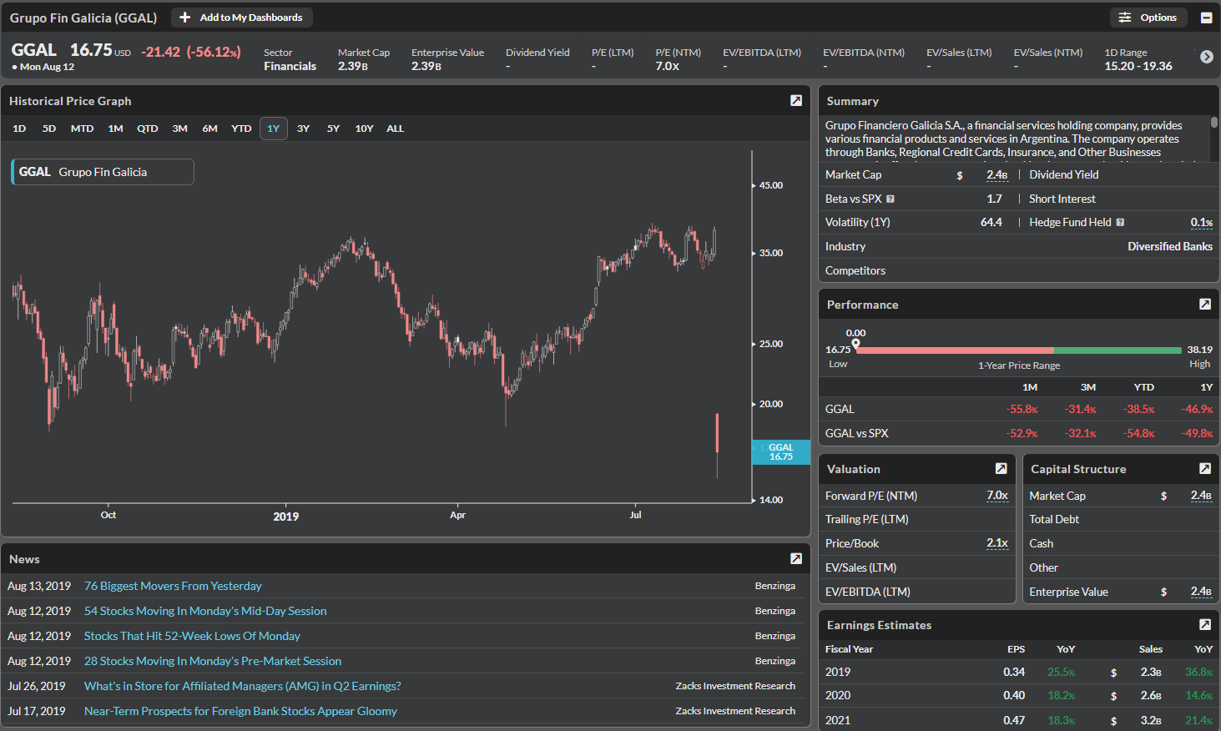
Task: Collapse the dashboard with the minus button
Action: (x=1206, y=18)
